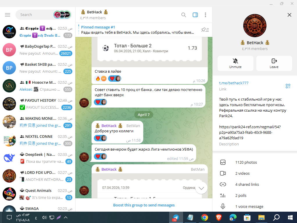Click the fire reaction under Ставка в лайве

pos(101,79)
